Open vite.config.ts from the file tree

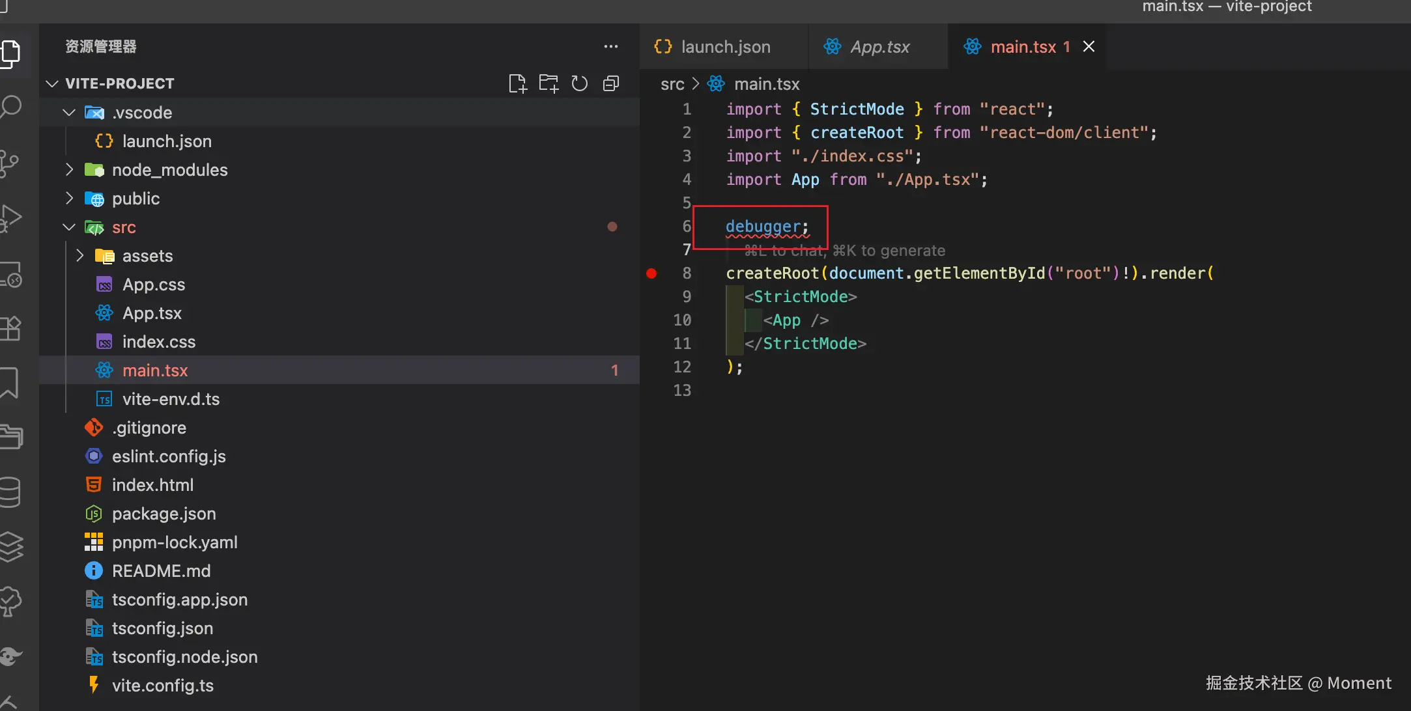[162, 686]
